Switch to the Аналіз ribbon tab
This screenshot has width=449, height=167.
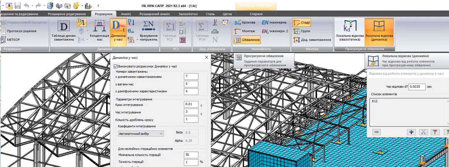coord(126,14)
